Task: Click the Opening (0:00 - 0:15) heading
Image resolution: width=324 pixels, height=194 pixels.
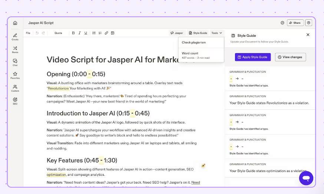Action: click(76, 74)
